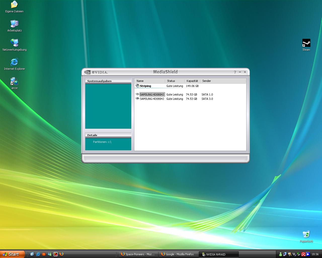This screenshot has height=258, width=322.
Task: Select the Arbeitsplatz desktop icon
Action: [14, 26]
